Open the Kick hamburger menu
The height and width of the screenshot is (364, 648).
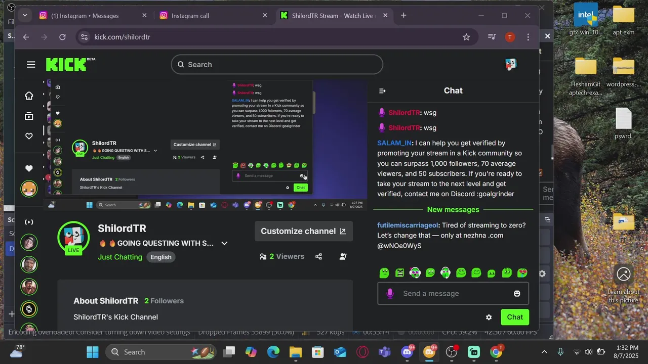(31, 65)
